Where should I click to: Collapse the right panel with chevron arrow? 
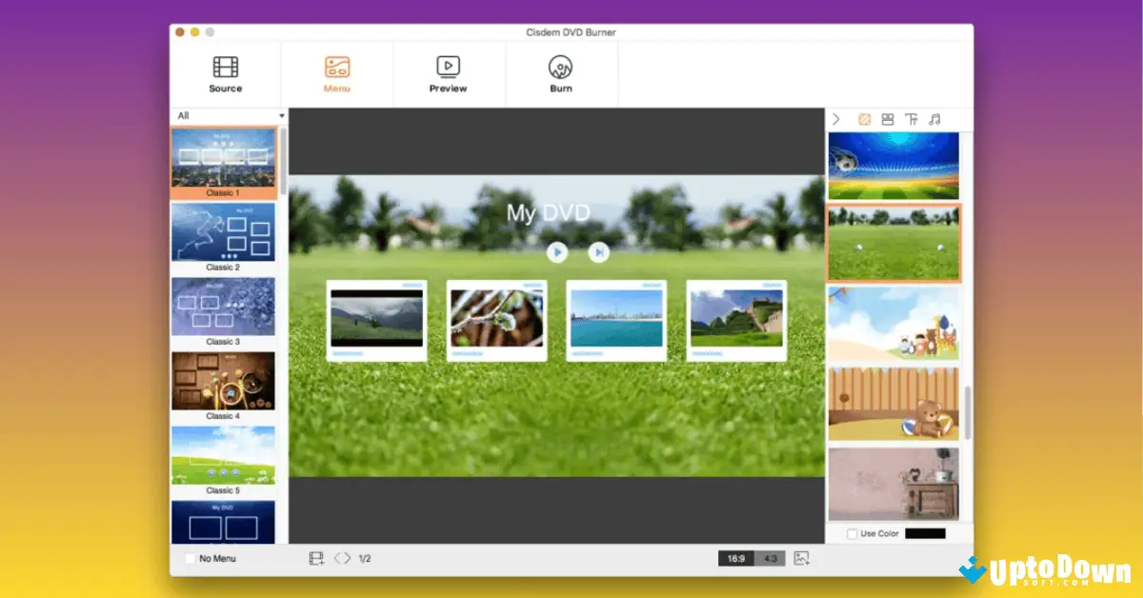pos(836,119)
